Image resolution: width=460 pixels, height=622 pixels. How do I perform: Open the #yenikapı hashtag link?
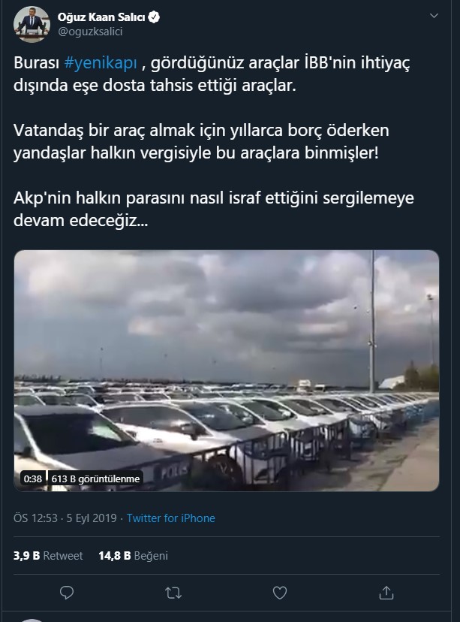tap(101, 62)
